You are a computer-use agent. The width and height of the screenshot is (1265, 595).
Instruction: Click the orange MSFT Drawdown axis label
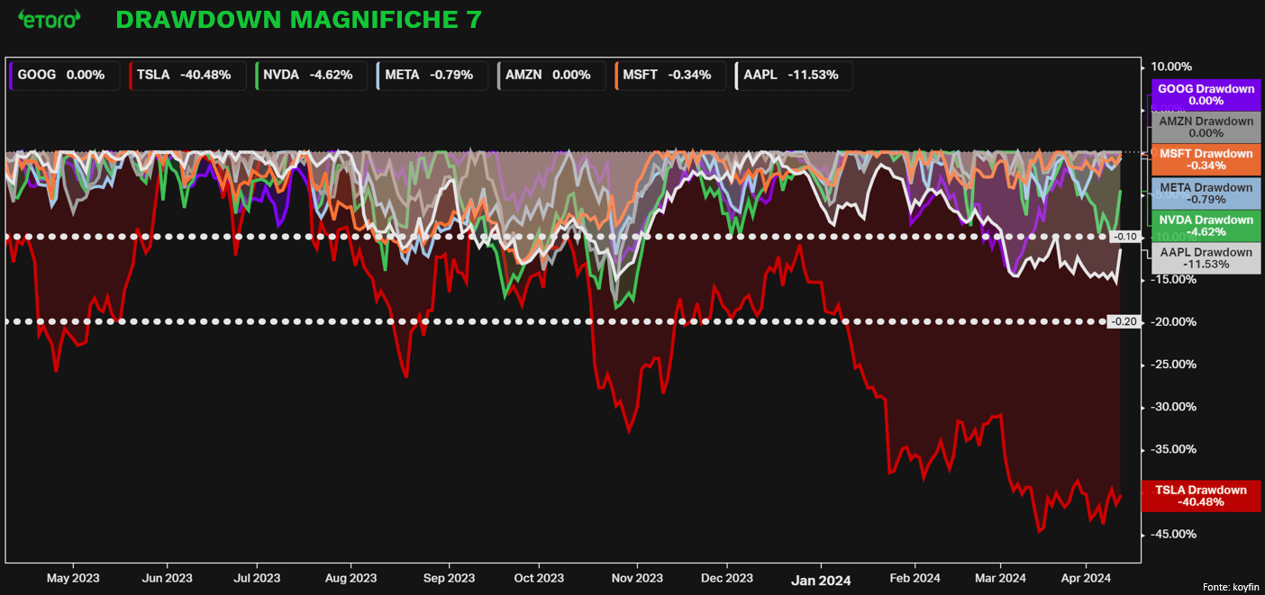tap(1206, 159)
